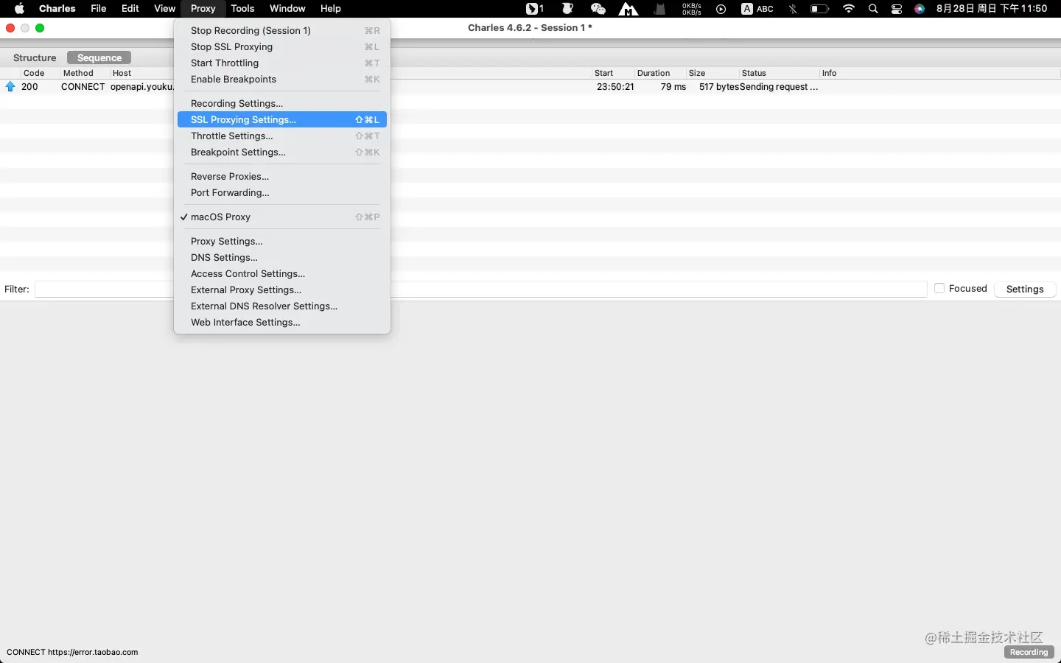
Task: Choose Stop SSL Proxying
Action: (282, 47)
